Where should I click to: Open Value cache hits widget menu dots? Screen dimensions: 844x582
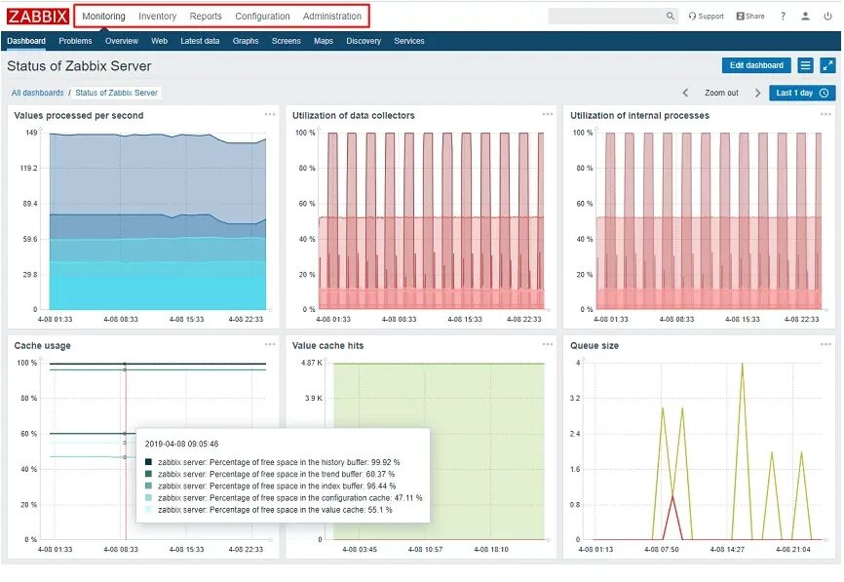pos(548,344)
